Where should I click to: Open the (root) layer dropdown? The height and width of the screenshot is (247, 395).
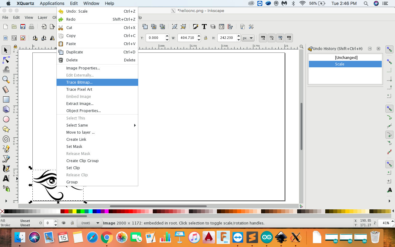[x=89, y=223]
